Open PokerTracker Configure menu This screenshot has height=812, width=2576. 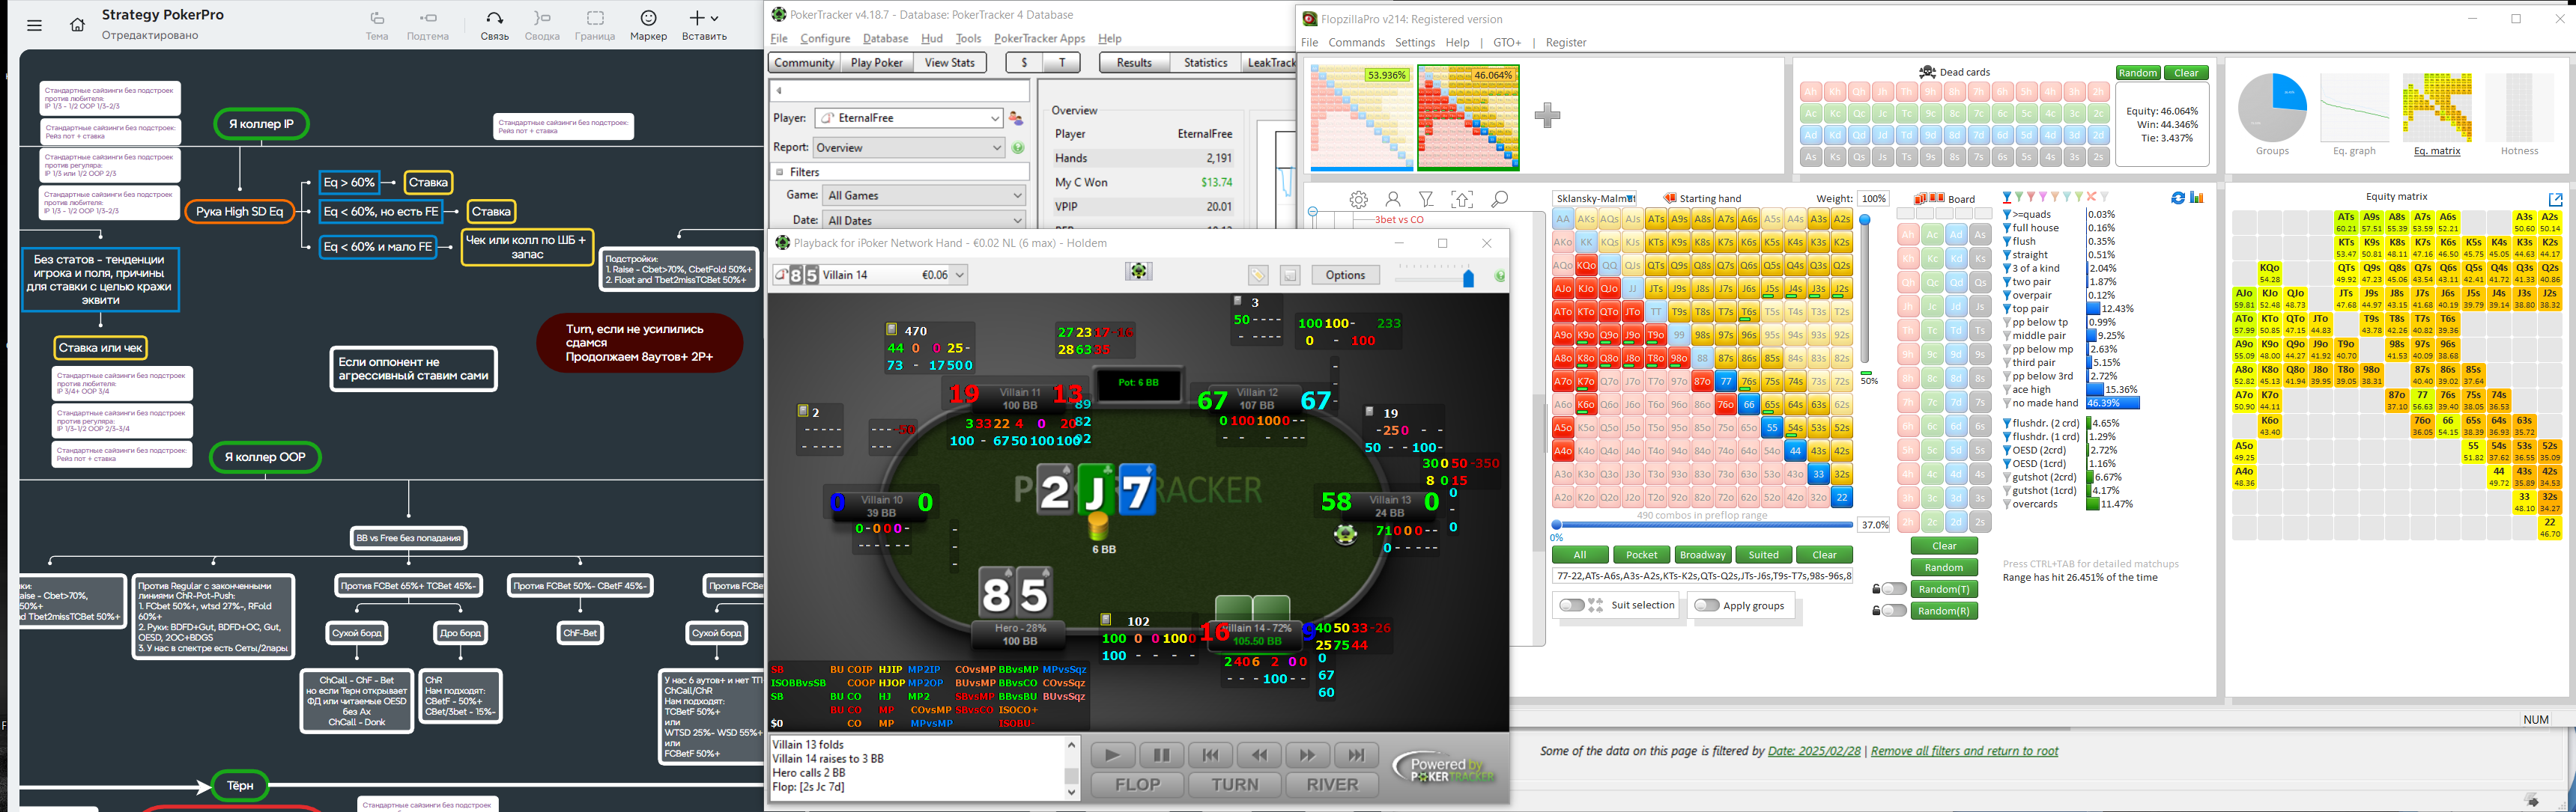(825, 39)
